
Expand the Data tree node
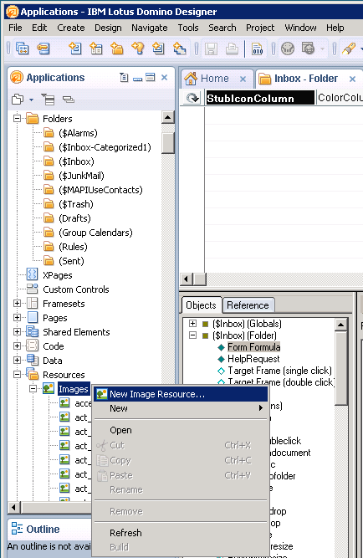pyautogui.click(x=17, y=360)
